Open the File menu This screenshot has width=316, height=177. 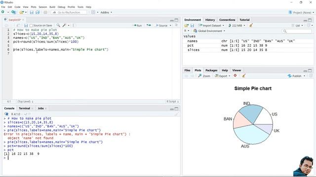click(x=3, y=7)
